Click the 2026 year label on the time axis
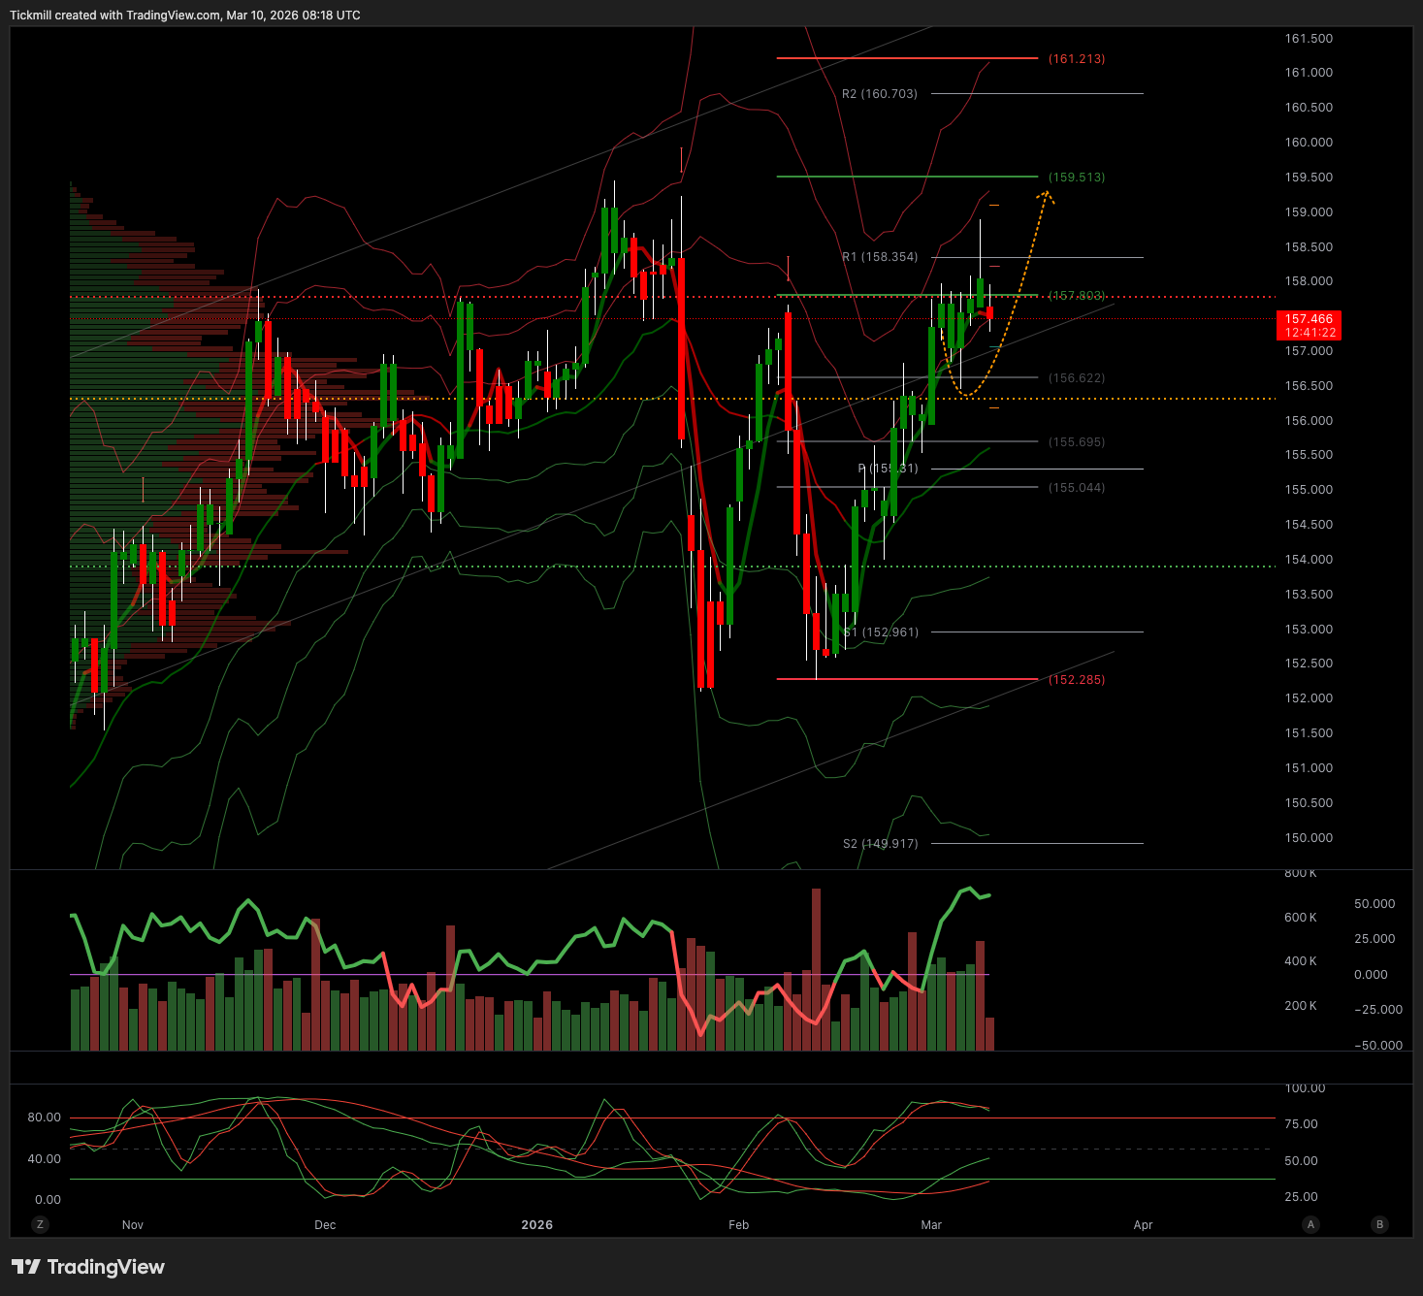The width and height of the screenshot is (1423, 1296). (536, 1225)
